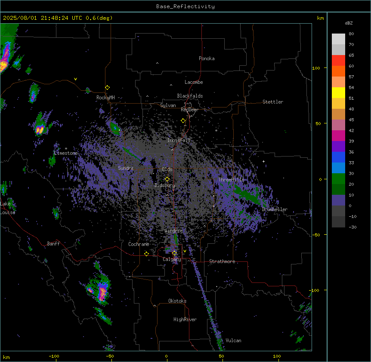The height and width of the screenshot is (362, 371).
Task: Click the Sundre city label
Action: 126,168
